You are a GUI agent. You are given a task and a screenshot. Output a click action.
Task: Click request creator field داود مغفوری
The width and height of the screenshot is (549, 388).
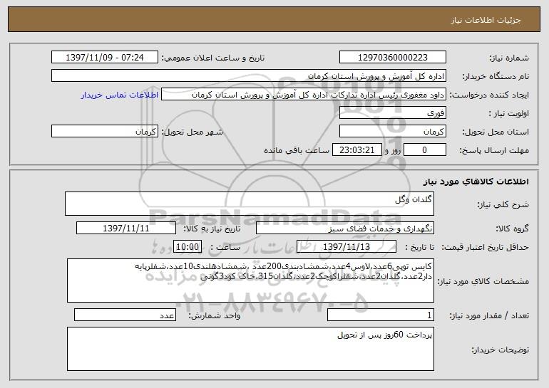(x=304, y=95)
